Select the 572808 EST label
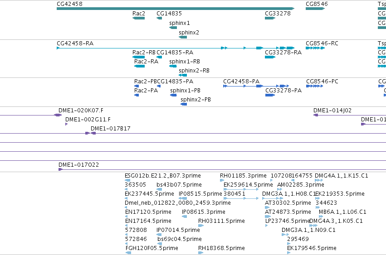386x255 pixels. tap(136, 230)
